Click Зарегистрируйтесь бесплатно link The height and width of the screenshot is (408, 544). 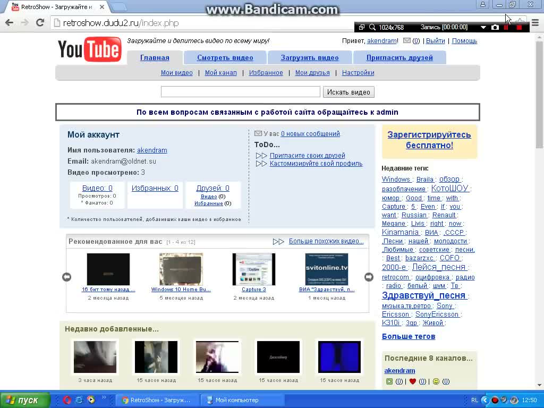pyautogui.click(x=429, y=140)
